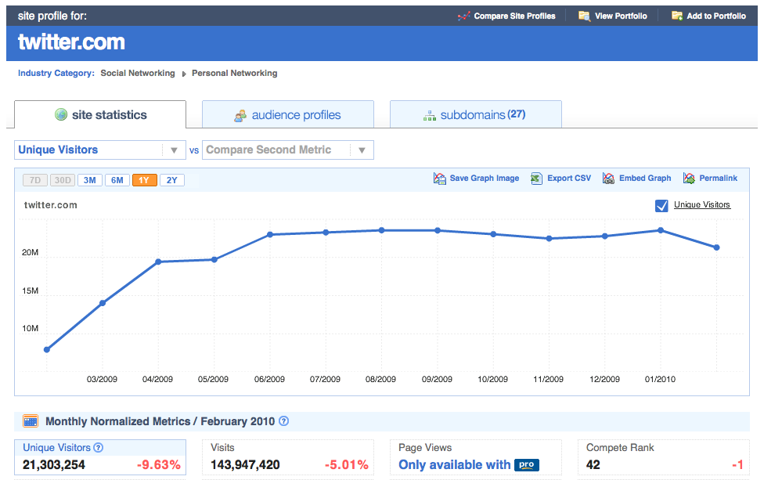Click the Save Graph Image icon

pyautogui.click(x=440, y=179)
